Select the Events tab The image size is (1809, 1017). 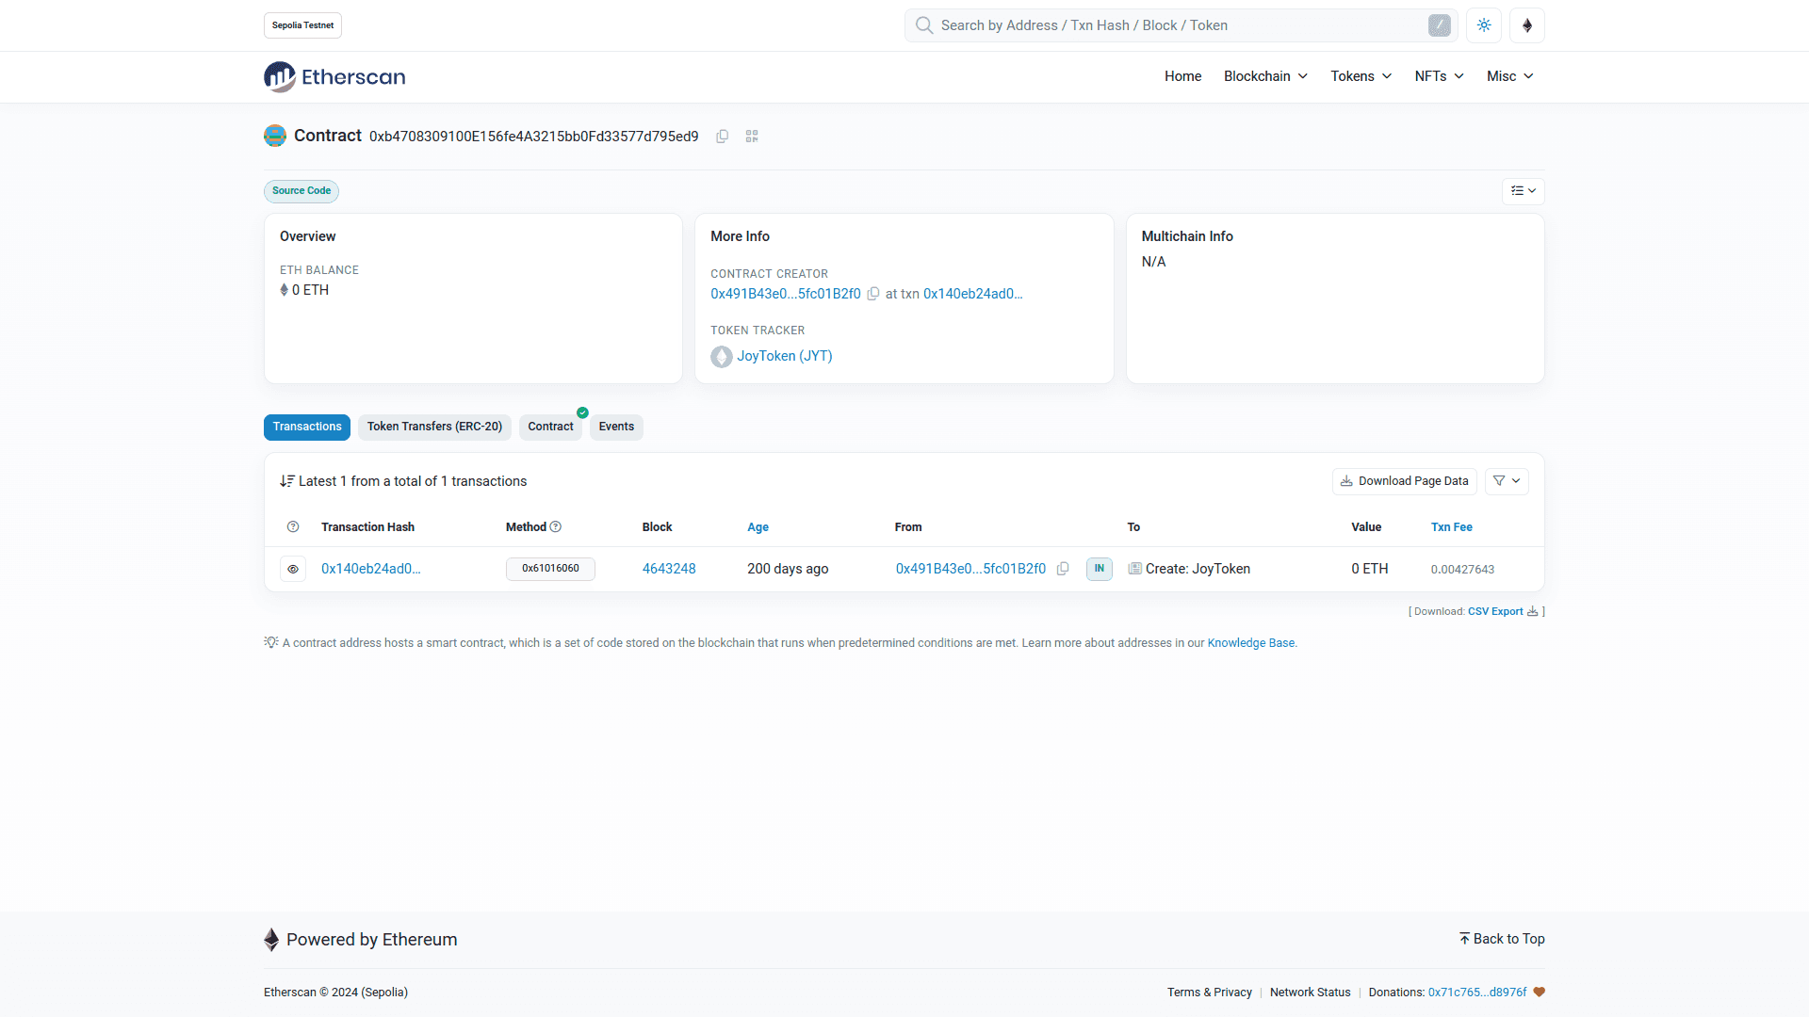(616, 426)
